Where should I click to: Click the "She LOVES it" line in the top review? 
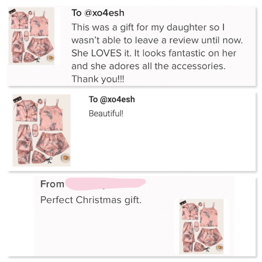154,53
